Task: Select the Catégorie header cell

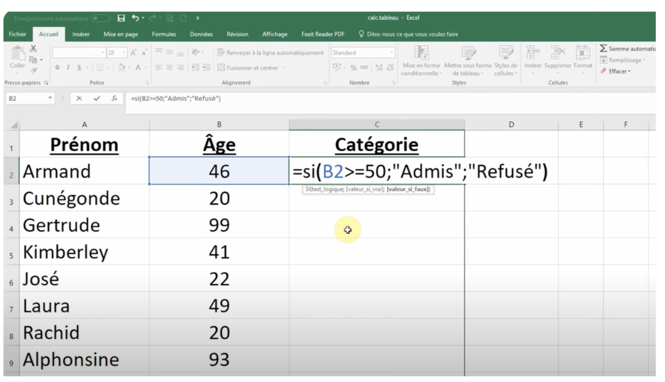Action: [x=377, y=144]
